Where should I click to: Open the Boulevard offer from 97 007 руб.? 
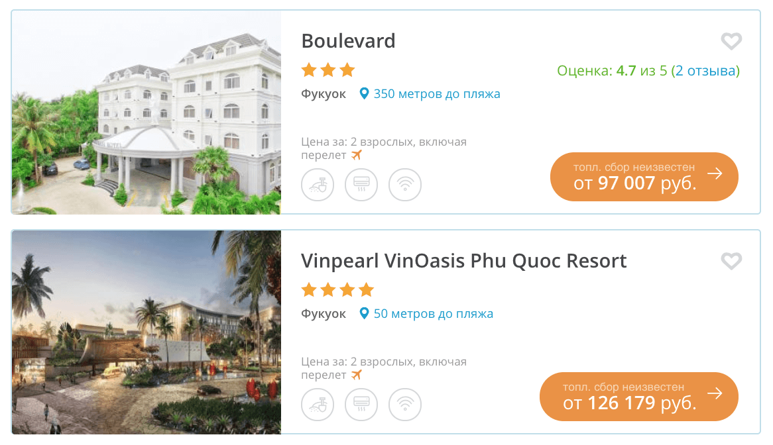coord(644,177)
